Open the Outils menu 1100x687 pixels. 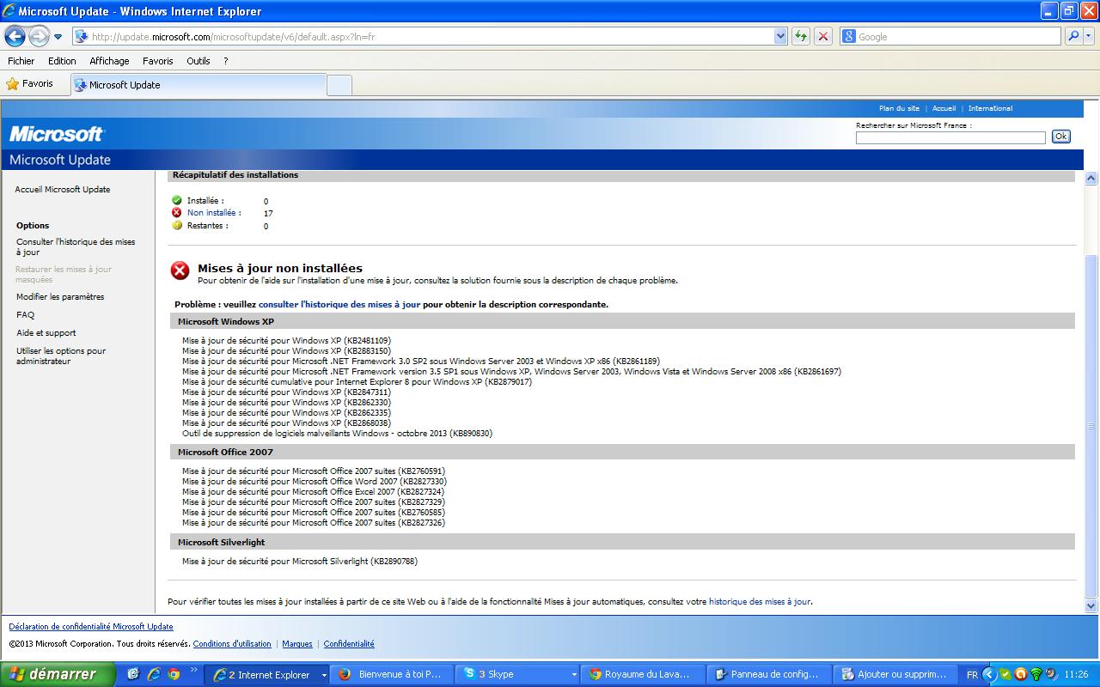tap(198, 61)
